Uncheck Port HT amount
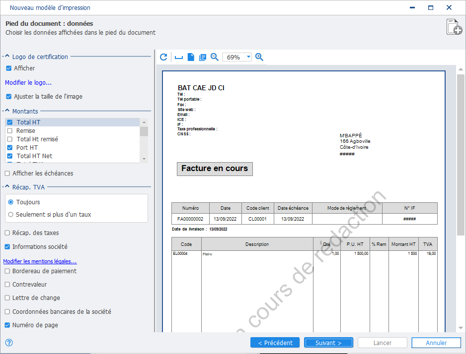 (10, 148)
